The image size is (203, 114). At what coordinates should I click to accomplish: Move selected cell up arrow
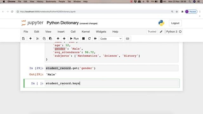[58, 39]
